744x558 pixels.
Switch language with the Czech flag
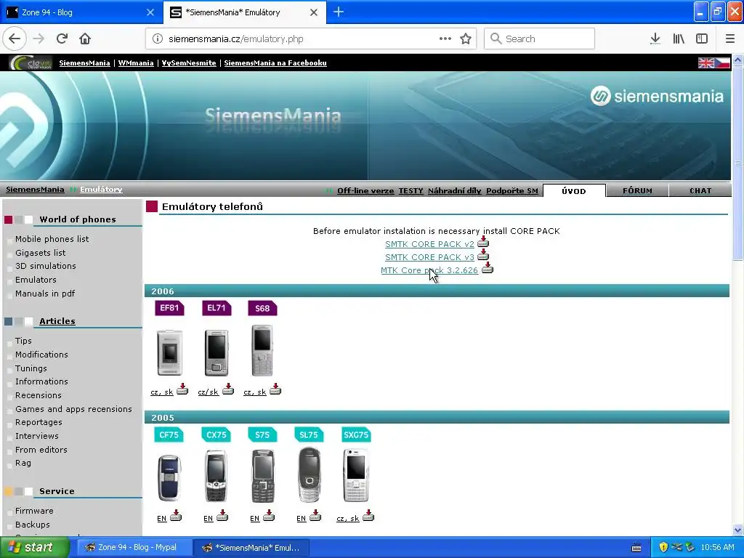[722, 63]
